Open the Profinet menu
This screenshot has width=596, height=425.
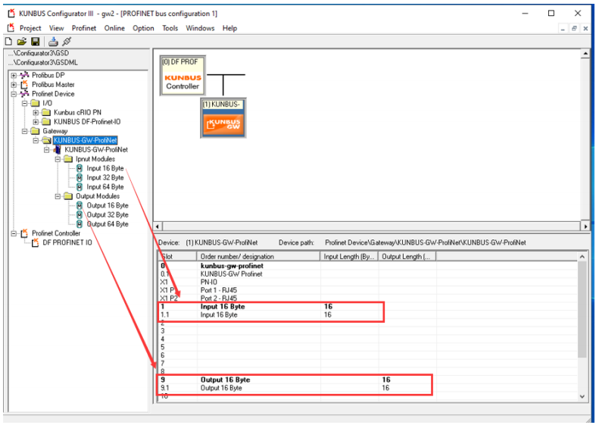click(84, 28)
